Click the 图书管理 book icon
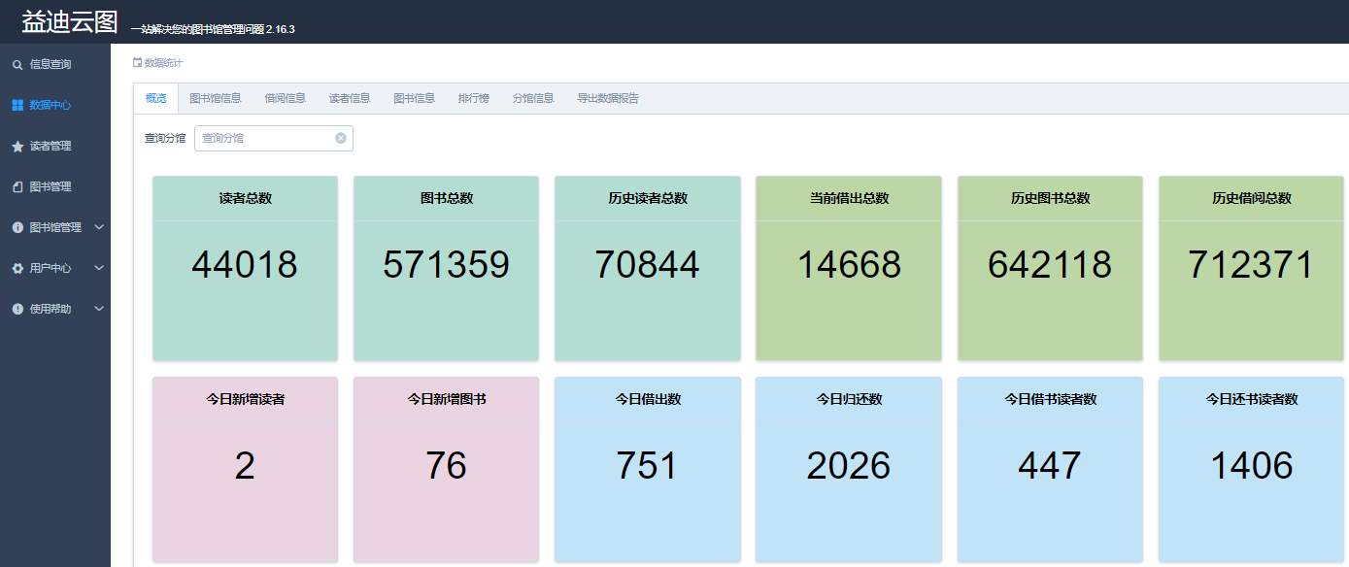 click(x=17, y=187)
